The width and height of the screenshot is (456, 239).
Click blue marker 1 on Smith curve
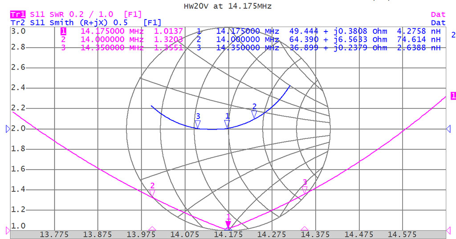click(x=227, y=124)
